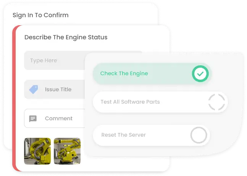Click the green checkmark icon
247x176 pixels.
pyautogui.click(x=200, y=74)
